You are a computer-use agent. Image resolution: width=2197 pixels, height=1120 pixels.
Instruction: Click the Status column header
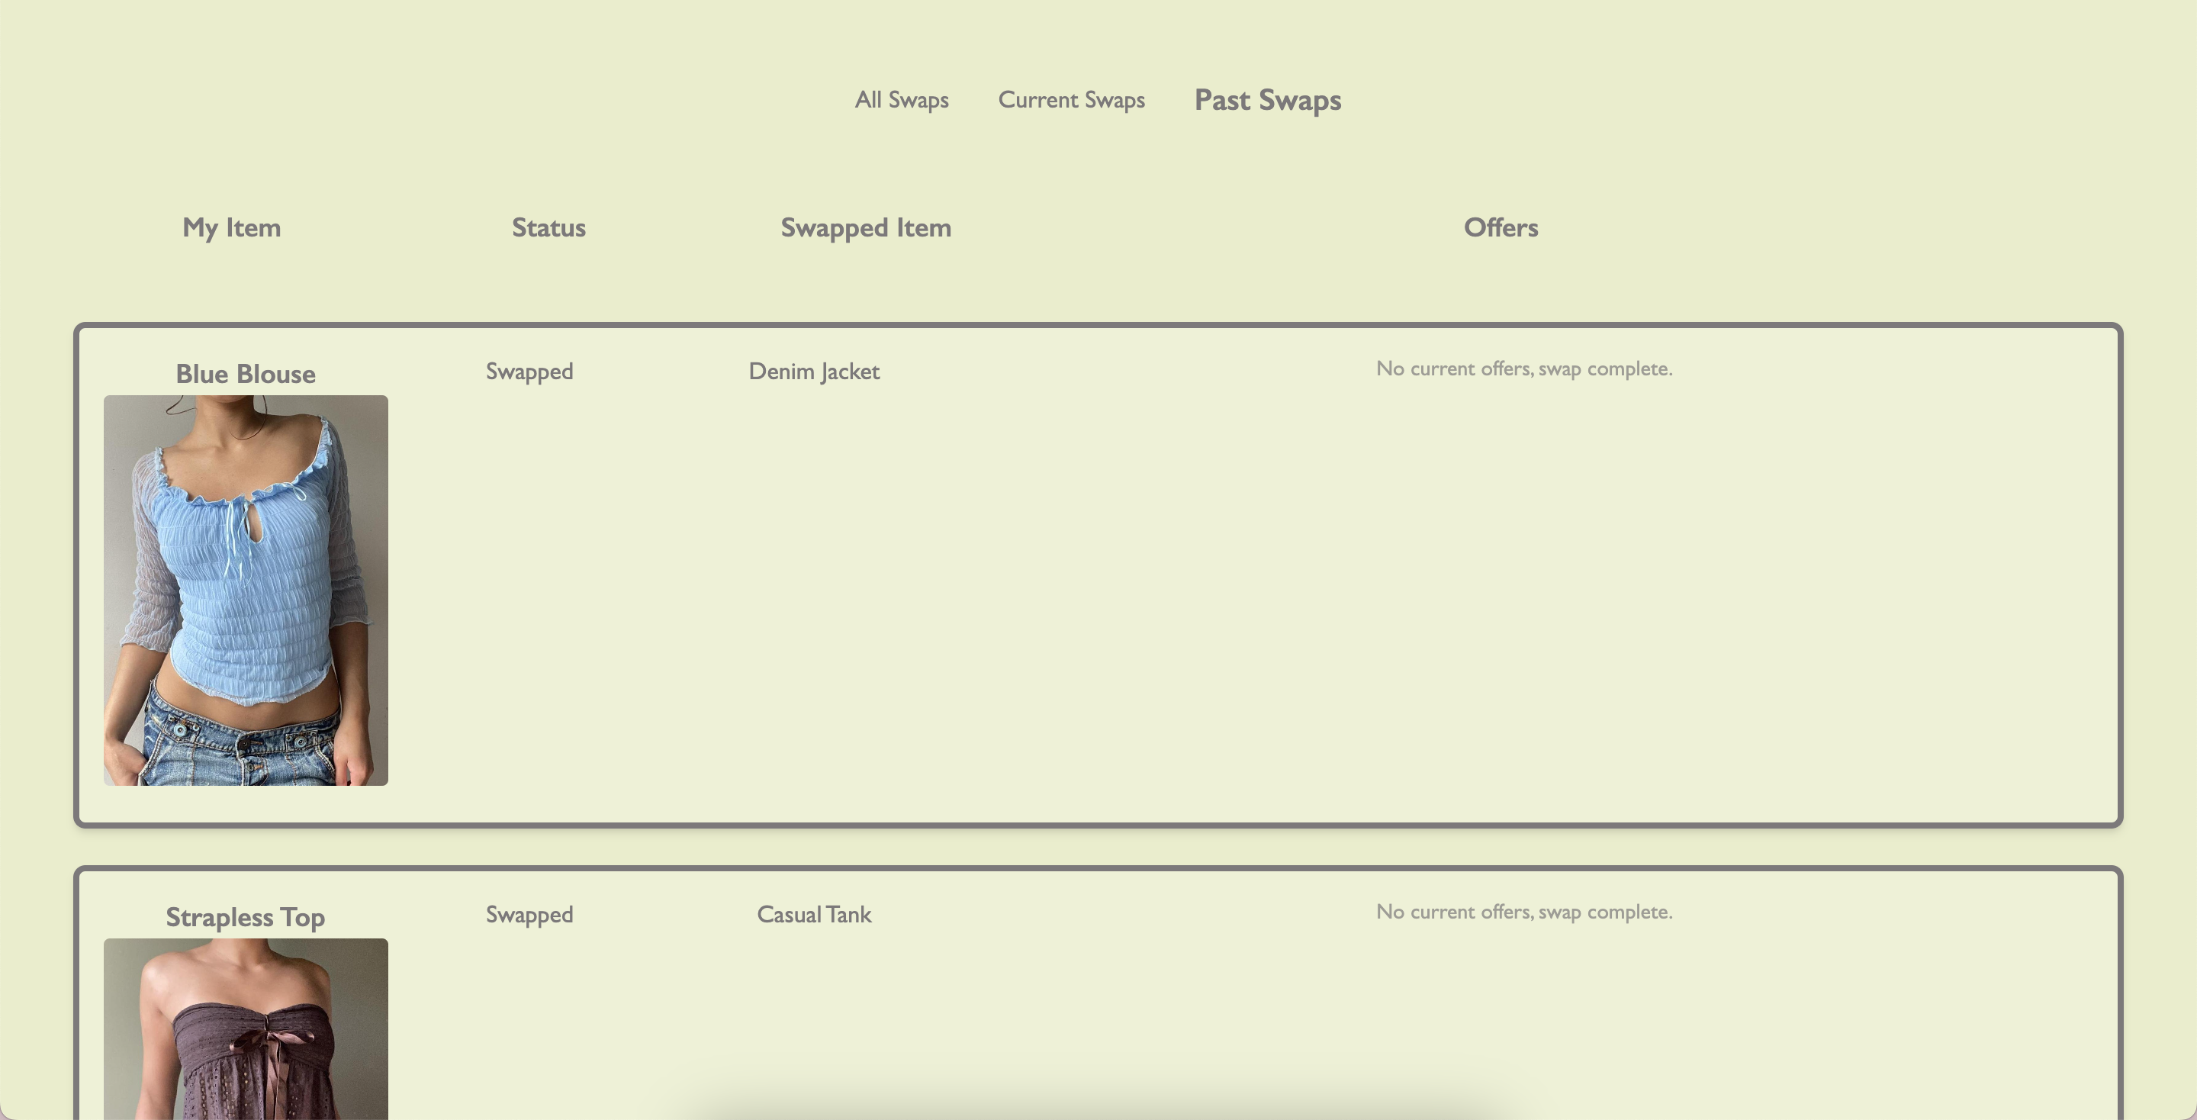548,228
